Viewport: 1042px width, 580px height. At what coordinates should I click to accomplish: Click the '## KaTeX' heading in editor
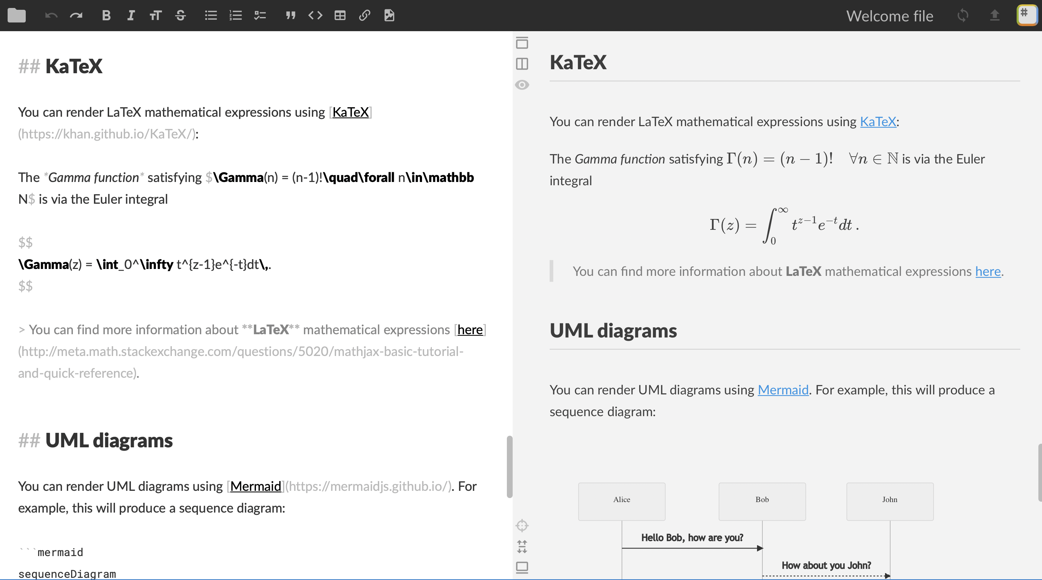(60, 66)
